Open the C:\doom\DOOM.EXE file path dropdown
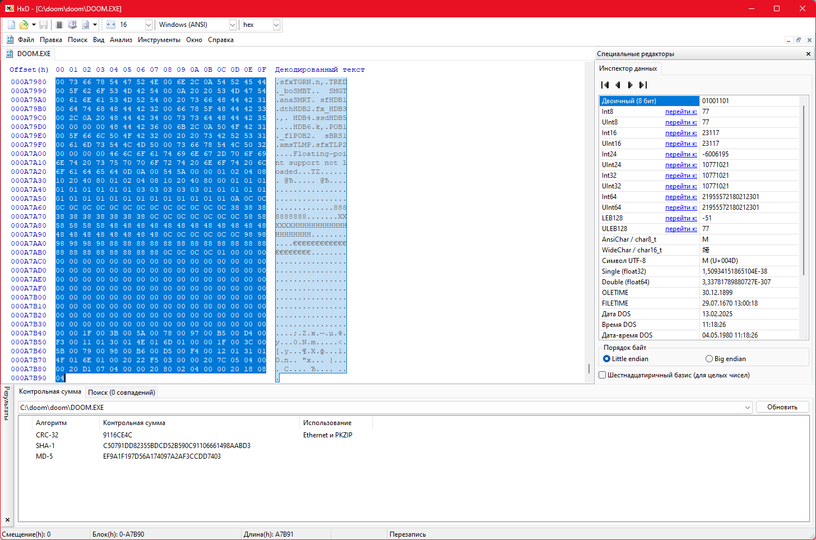Viewport: 816px width, 540px height. point(748,408)
